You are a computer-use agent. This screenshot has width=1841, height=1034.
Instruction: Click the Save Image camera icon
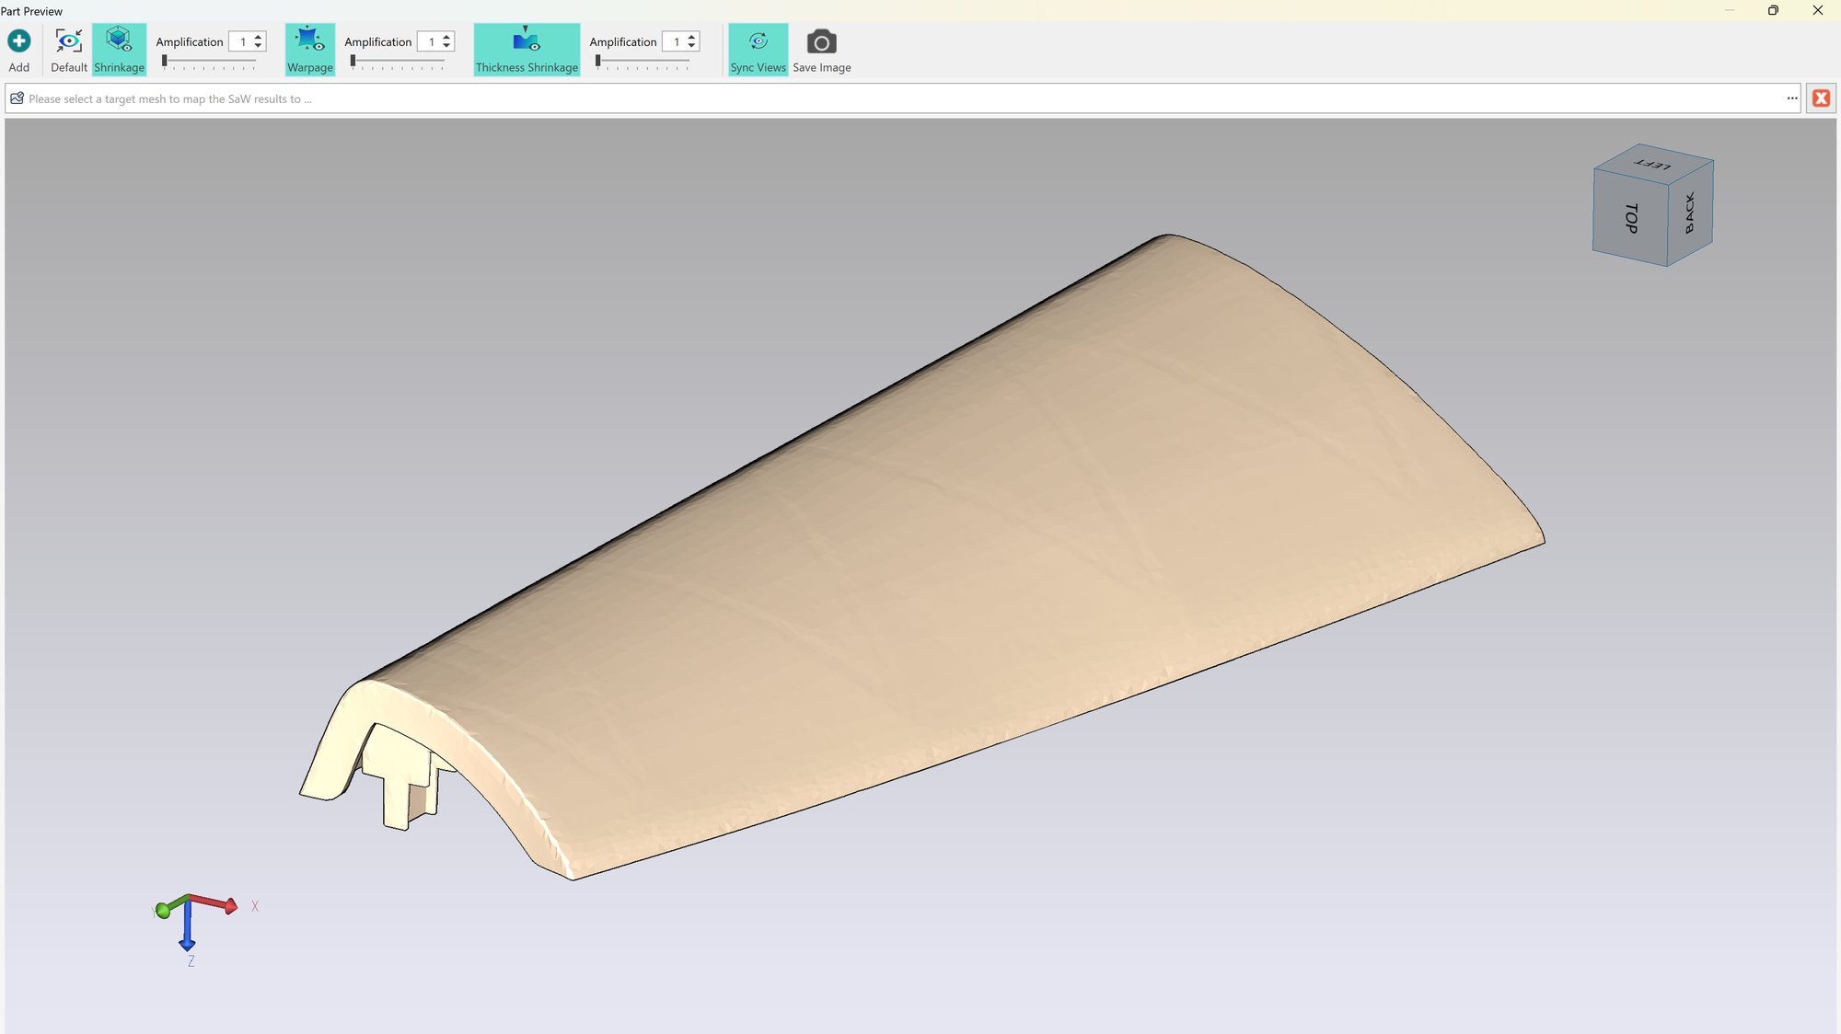click(821, 42)
